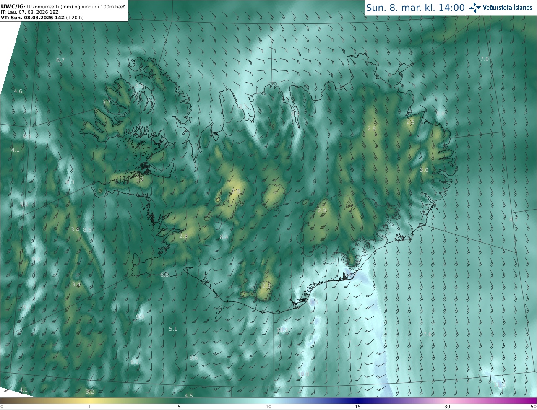Click the 6.7 value on the map
Image resolution: width=537 pixels, height=410 pixels.
click(x=60, y=60)
